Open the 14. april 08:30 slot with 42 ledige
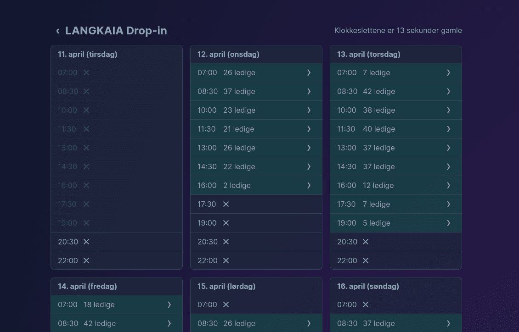This screenshot has height=332, width=519. (117, 323)
